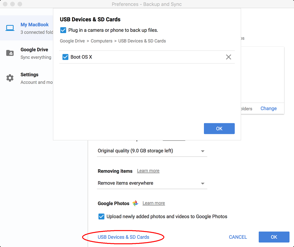Click the Settings gear icon
This screenshot has width=294, height=247.
point(10,78)
